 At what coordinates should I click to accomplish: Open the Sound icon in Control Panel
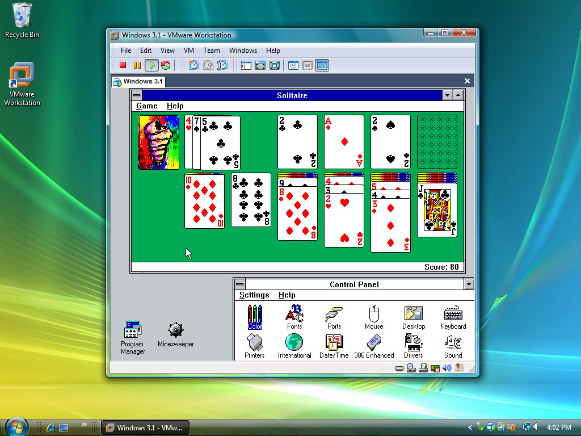[x=453, y=346]
